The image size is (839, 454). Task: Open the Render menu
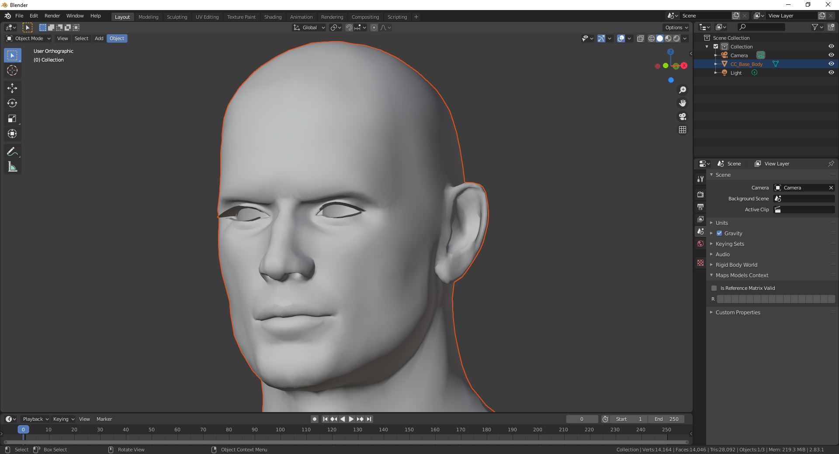pos(52,16)
